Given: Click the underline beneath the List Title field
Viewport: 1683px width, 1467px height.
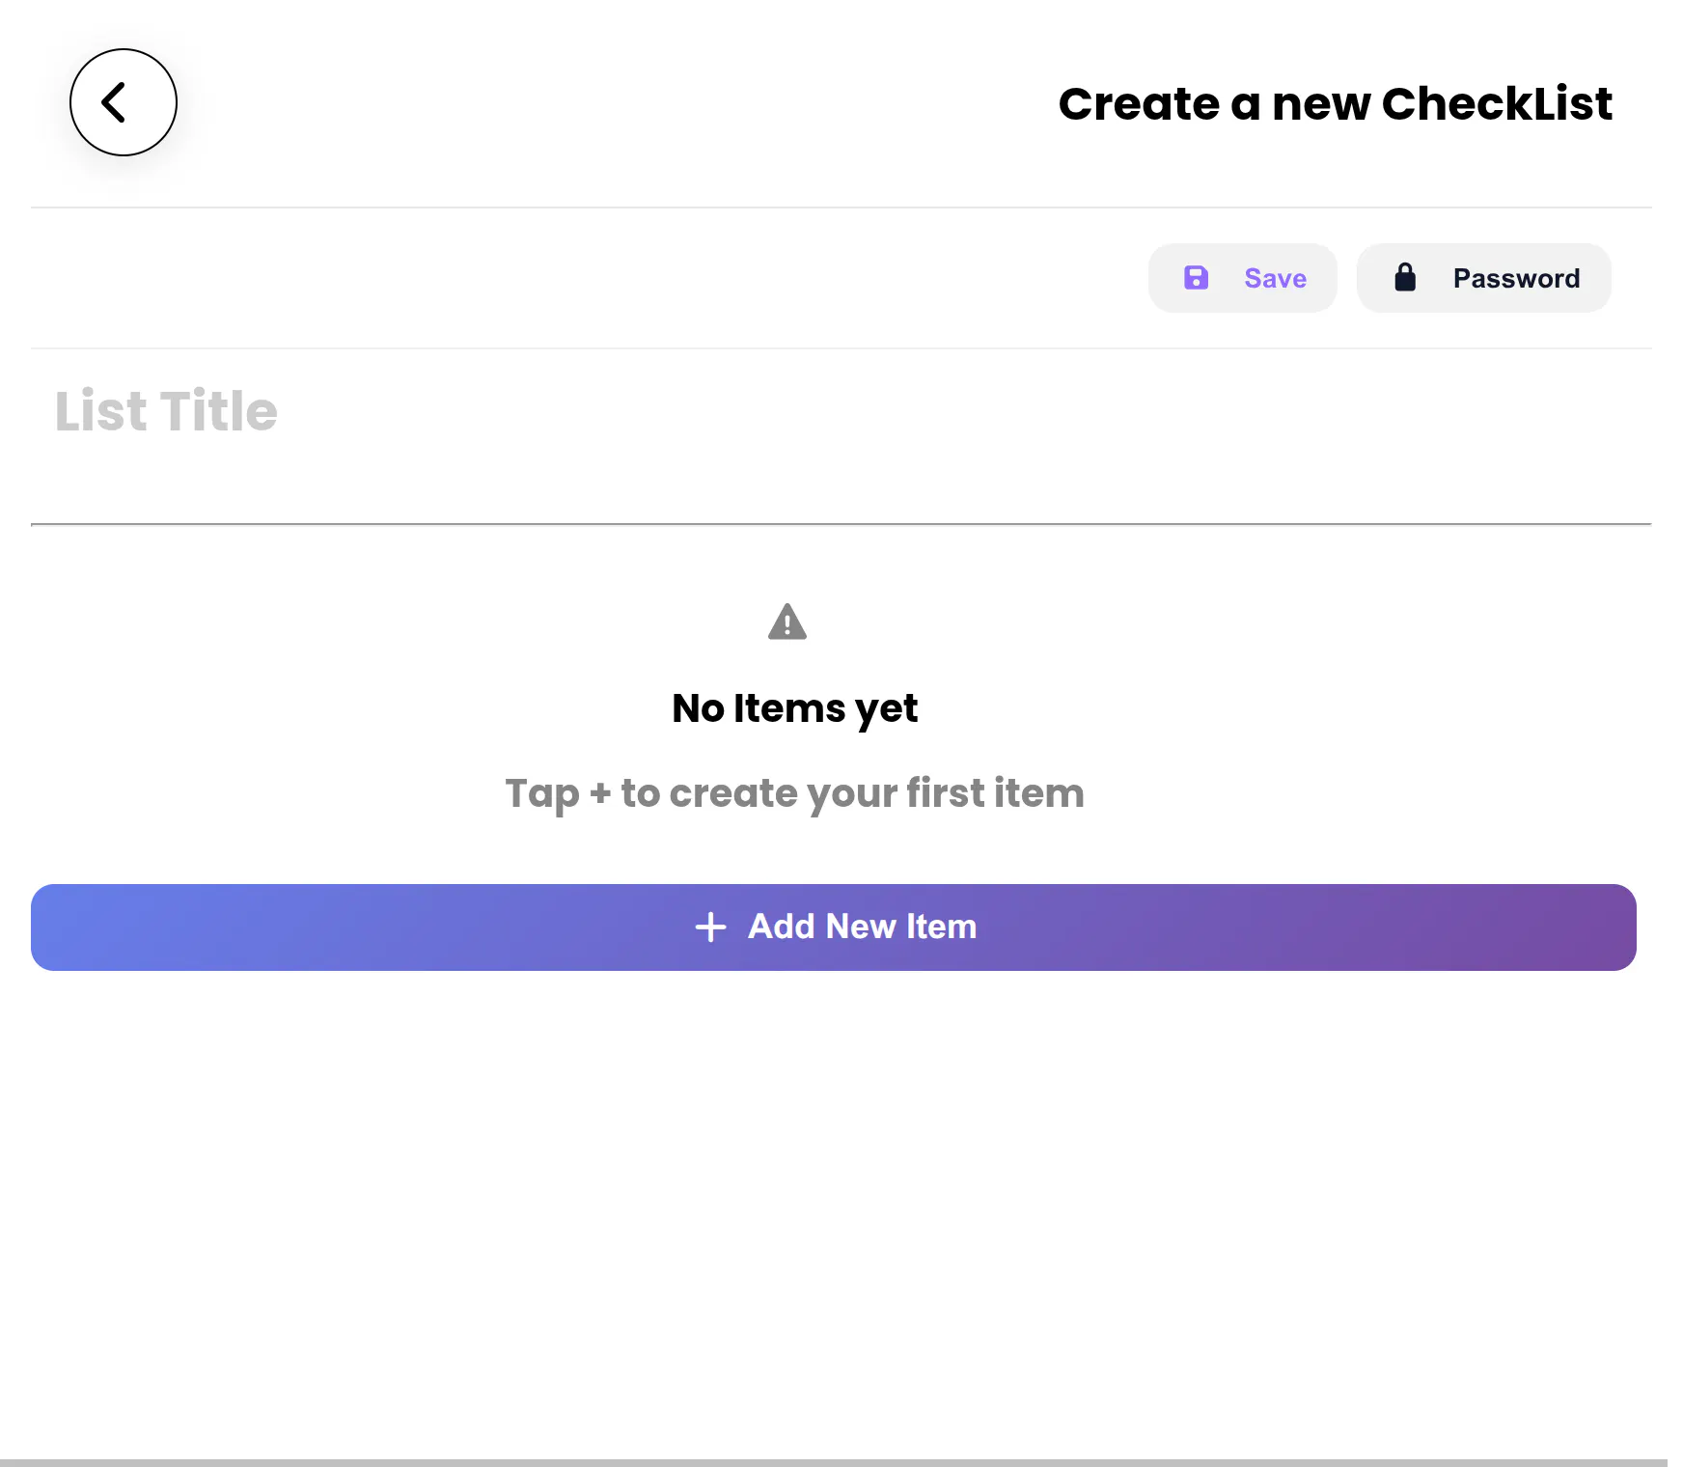Looking at the screenshot, I should [x=841, y=524].
